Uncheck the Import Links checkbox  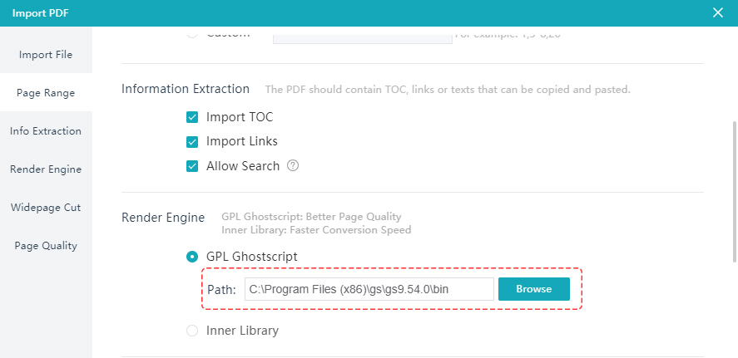coord(192,142)
